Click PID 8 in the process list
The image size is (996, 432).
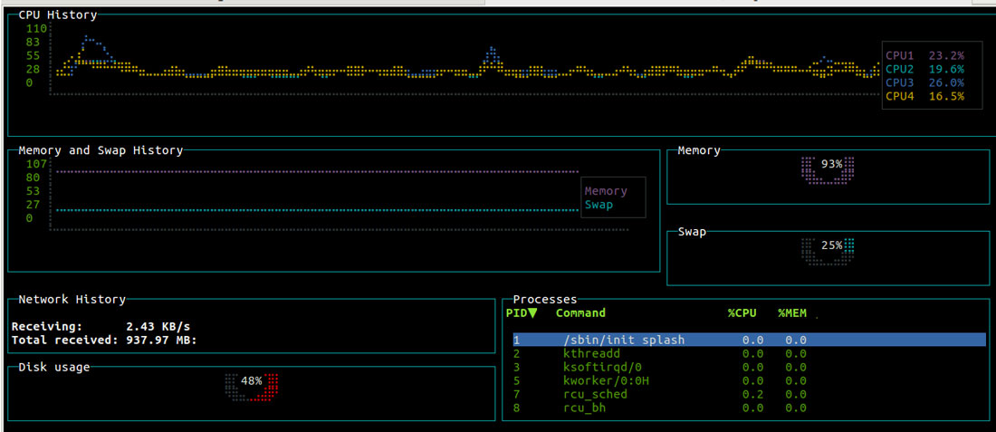point(516,408)
